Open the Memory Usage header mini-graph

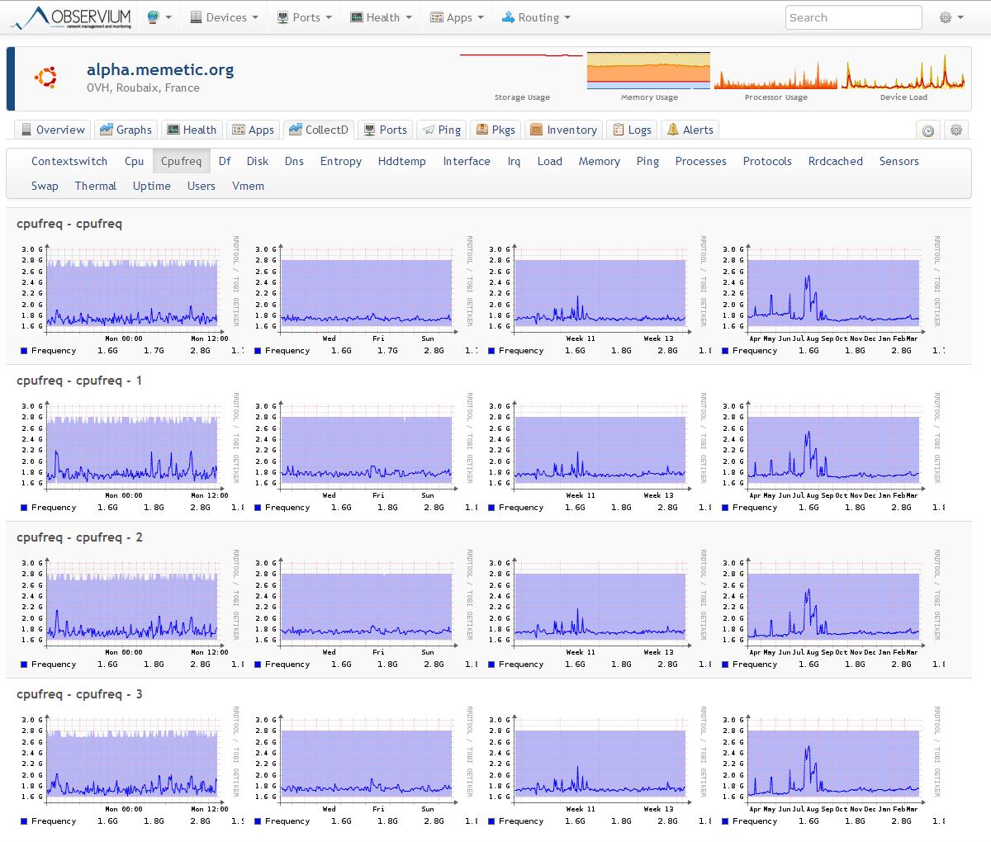648,72
